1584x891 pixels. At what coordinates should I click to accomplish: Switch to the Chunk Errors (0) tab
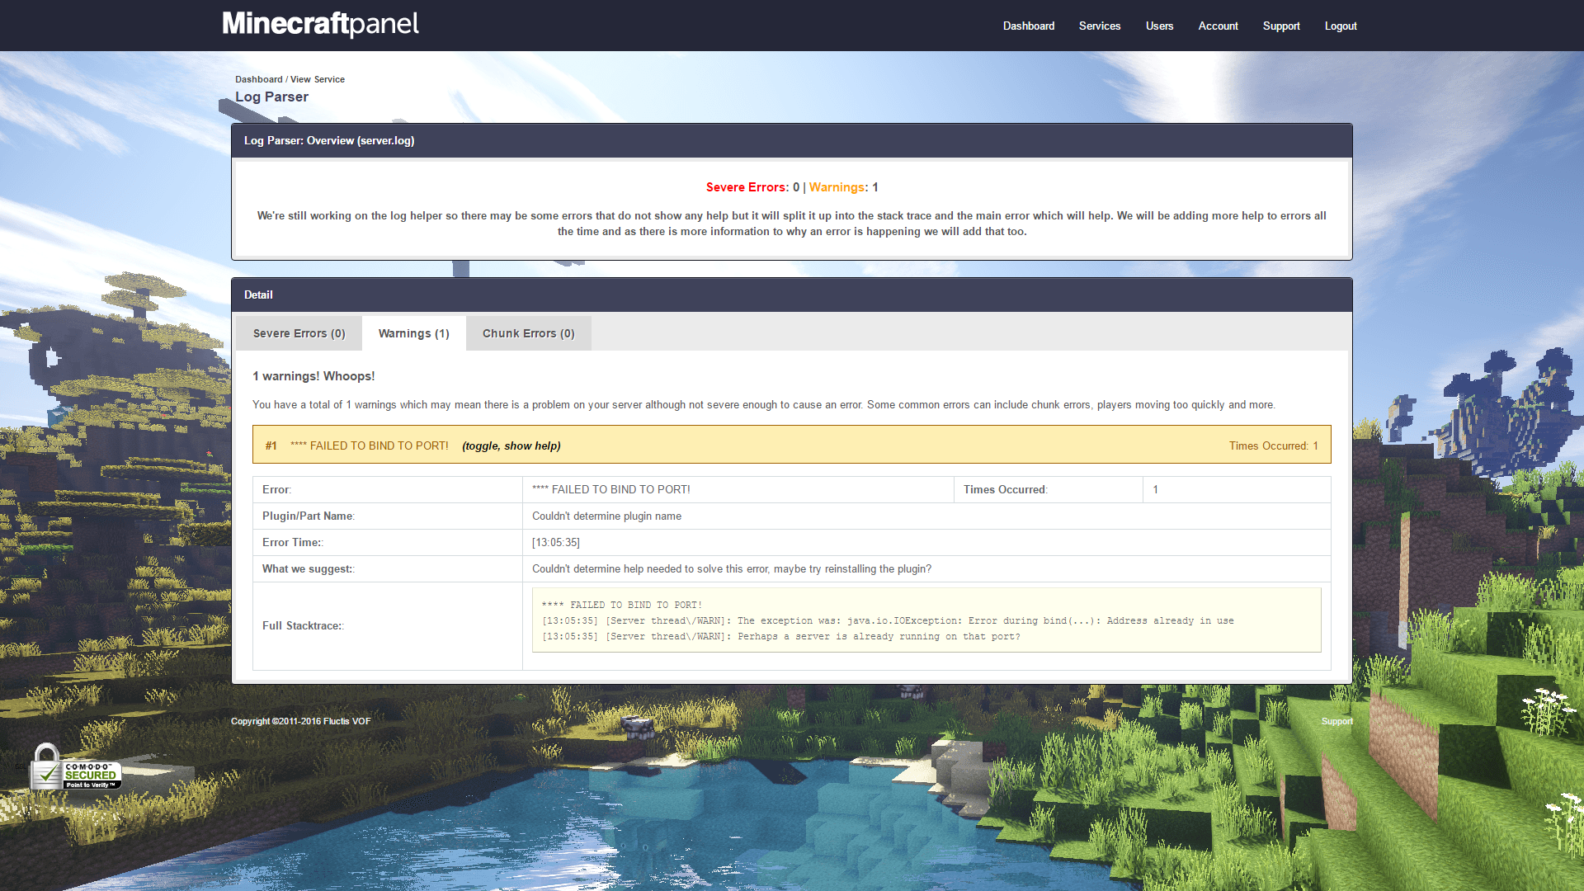click(528, 332)
